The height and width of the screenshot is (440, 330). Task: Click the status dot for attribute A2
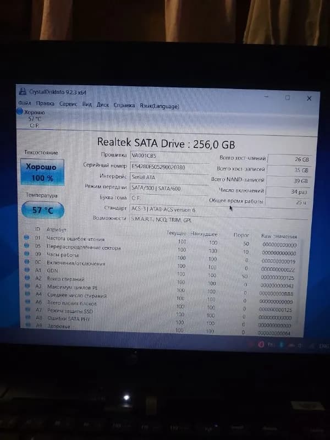pos(28,278)
